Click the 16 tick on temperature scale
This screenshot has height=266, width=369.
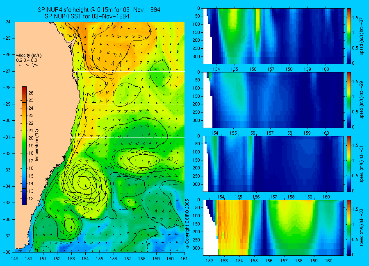tap(31, 168)
